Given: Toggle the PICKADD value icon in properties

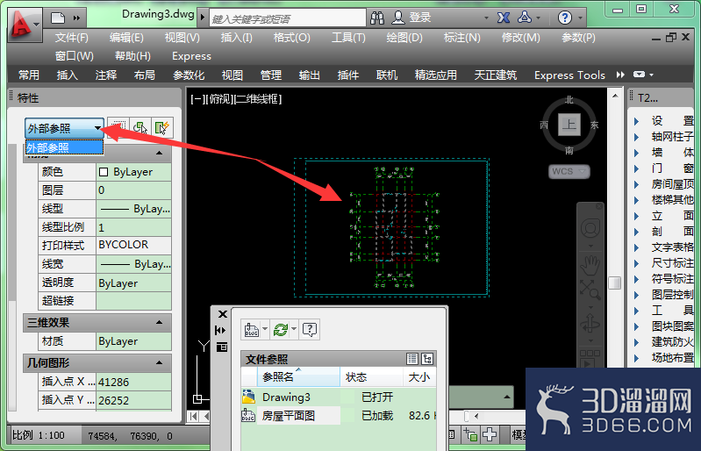Looking at the screenshot, I should [x=118, y=128].
